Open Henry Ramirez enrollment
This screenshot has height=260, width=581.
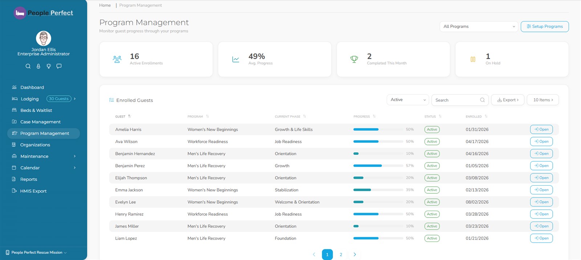pyautogui.click(x=541, y=214)
